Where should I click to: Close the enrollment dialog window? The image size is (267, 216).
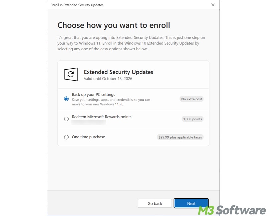point(213,5)
